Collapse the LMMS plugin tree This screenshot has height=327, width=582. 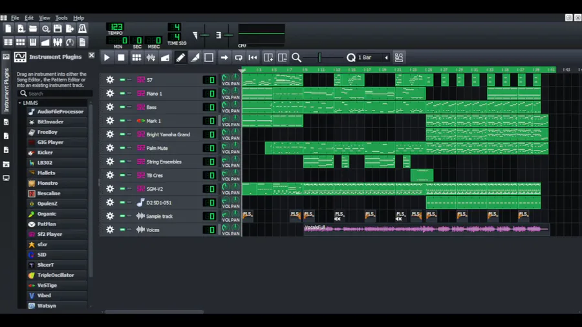[x=20, y=103]
